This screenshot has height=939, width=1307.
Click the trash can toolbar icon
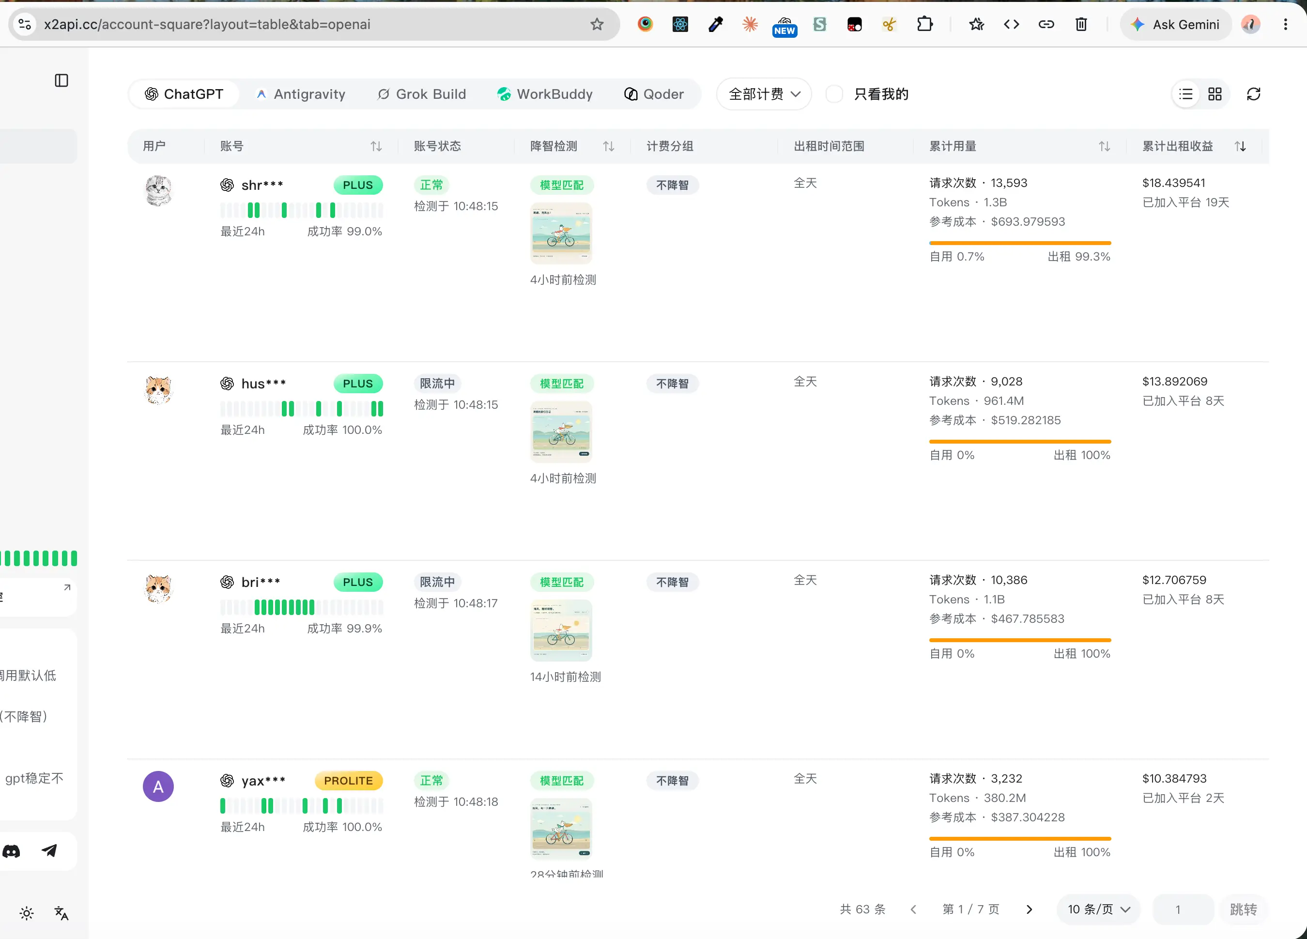[1081, 24]
